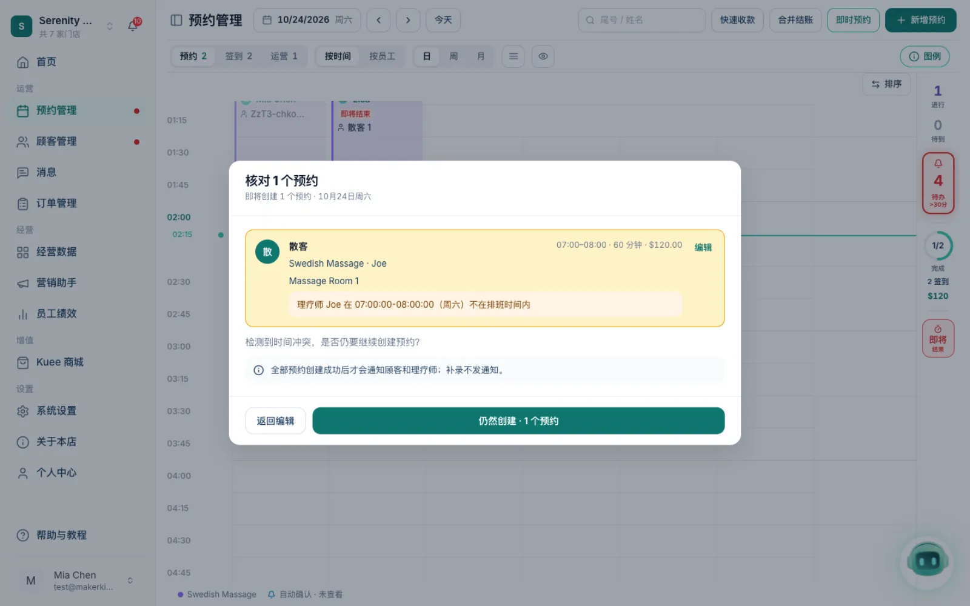
Task: Choose the 周 week view
Action: [453, 56]
